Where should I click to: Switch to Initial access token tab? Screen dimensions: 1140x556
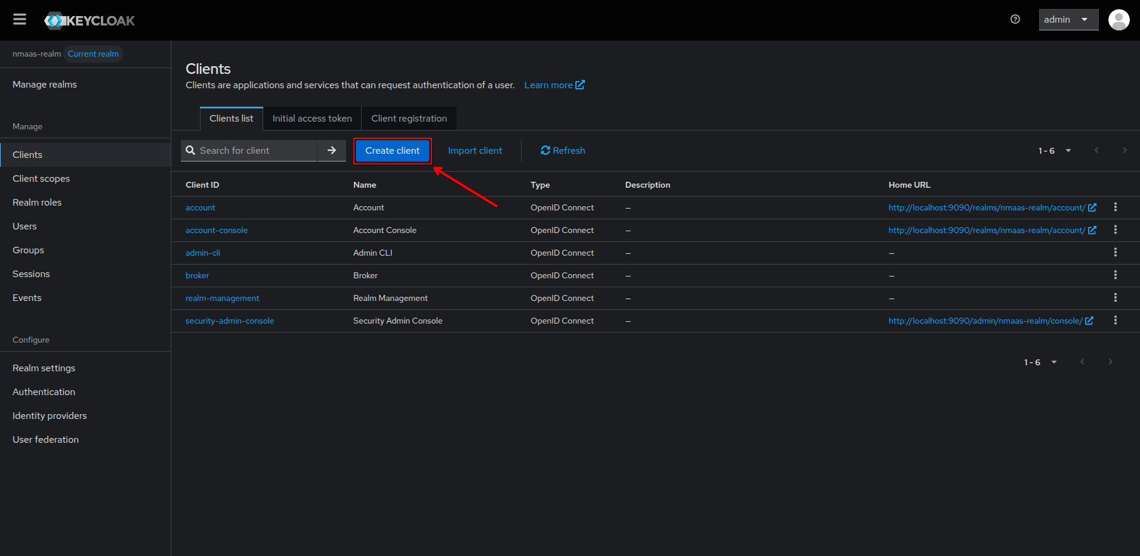coord(312,119)
